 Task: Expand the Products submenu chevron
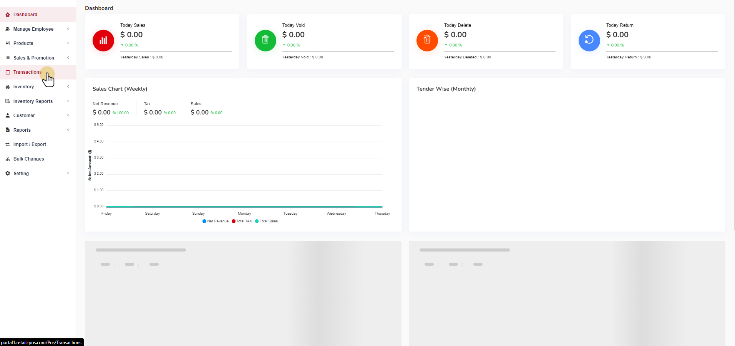[68, 43]
